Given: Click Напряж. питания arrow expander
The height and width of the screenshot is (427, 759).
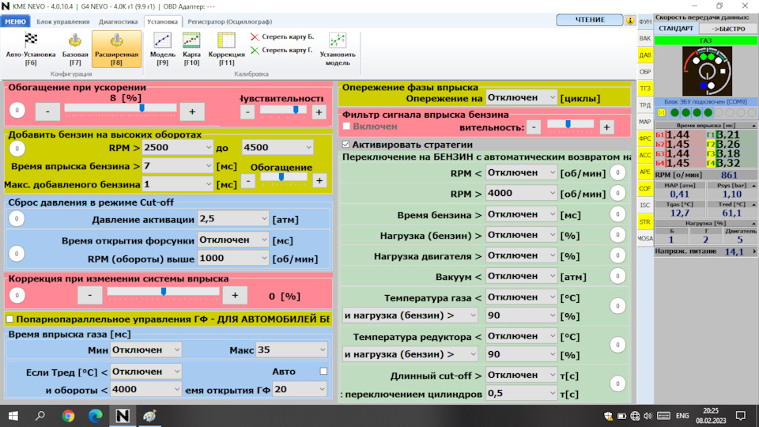Looking at the screenshot, I should (x=754, y=251).
